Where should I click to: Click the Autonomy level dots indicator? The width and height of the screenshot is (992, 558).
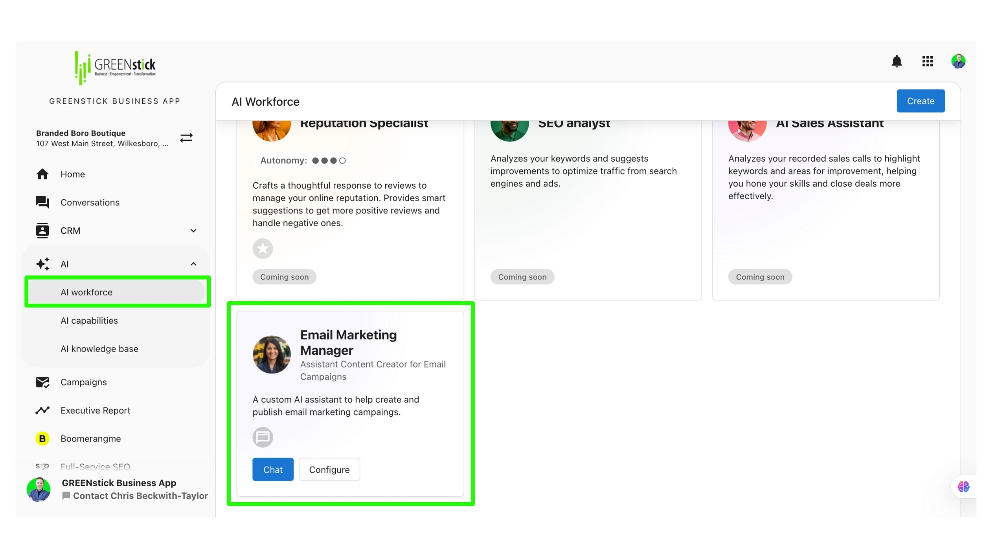[329, 161]
